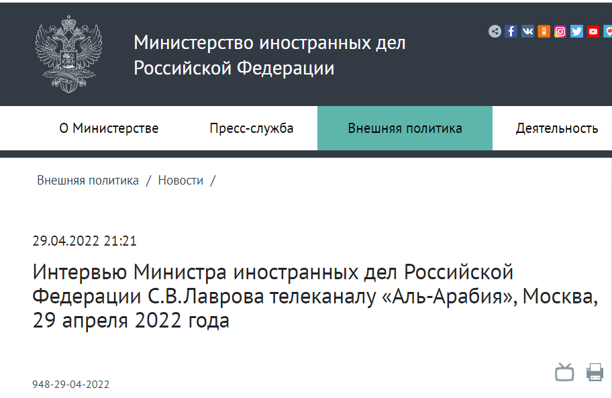
Task: Print the article using the printer icon
Action: click(595, 372)
